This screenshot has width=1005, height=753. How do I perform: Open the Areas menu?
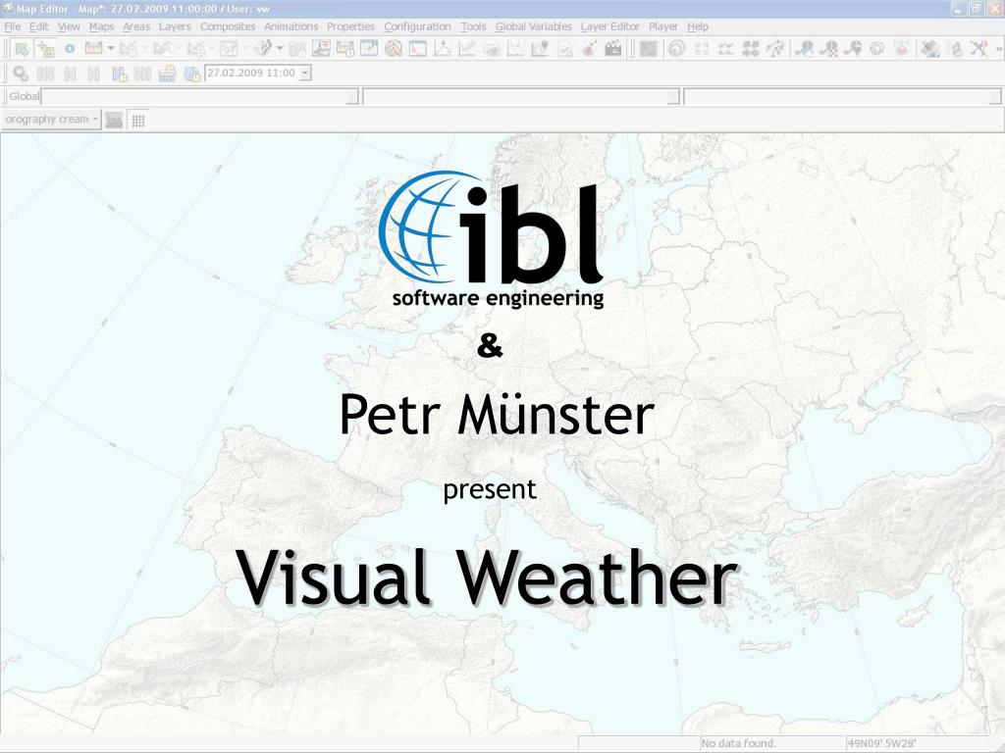(x=136, y=26)
